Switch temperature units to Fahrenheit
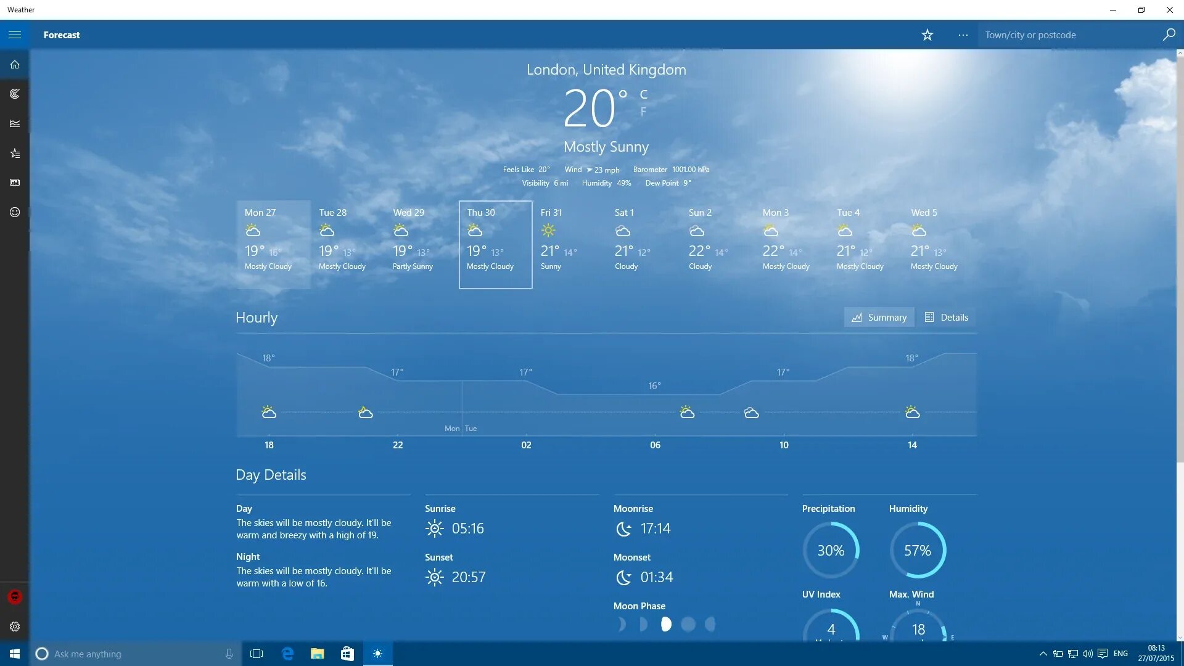 click(643, 112)
